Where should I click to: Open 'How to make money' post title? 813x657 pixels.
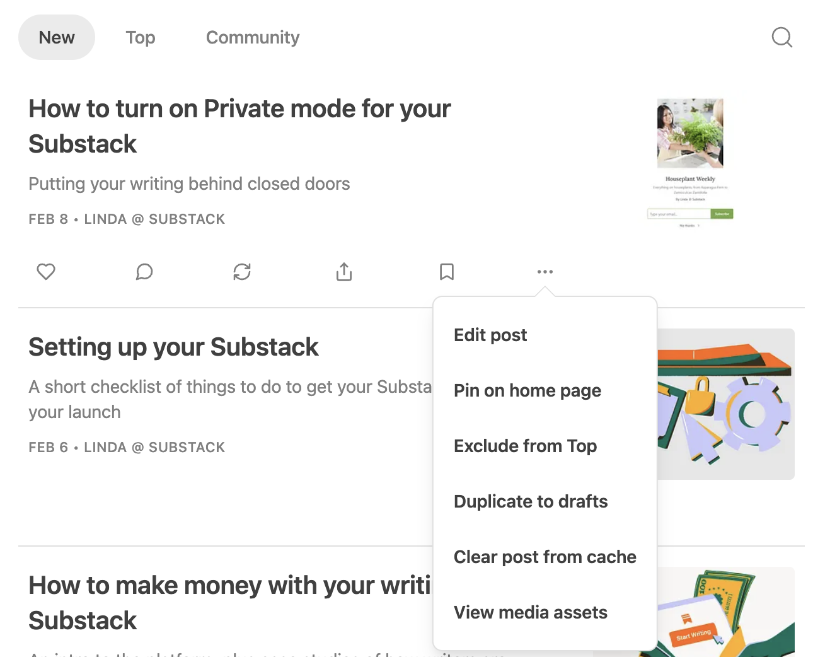click(229, 603)
